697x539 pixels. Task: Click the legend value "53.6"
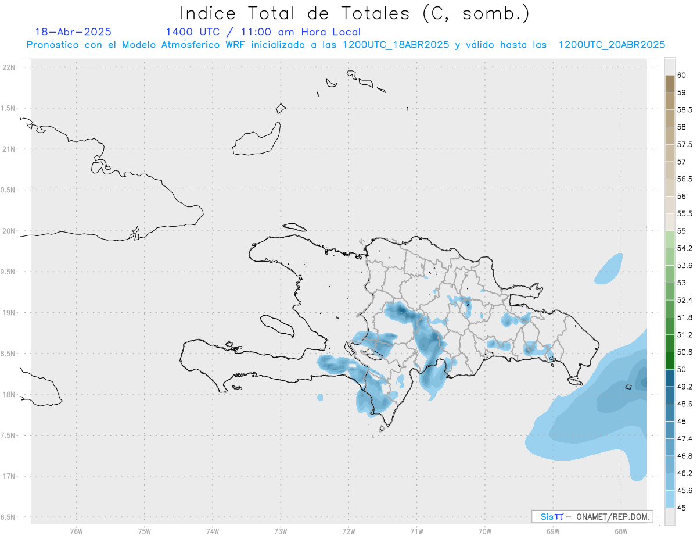pos(685,266)
